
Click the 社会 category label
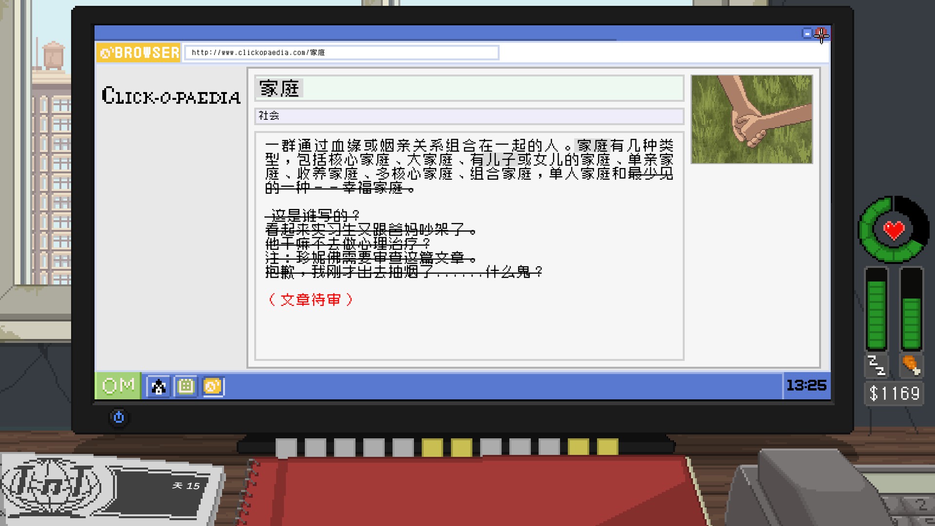coord(269,116)
